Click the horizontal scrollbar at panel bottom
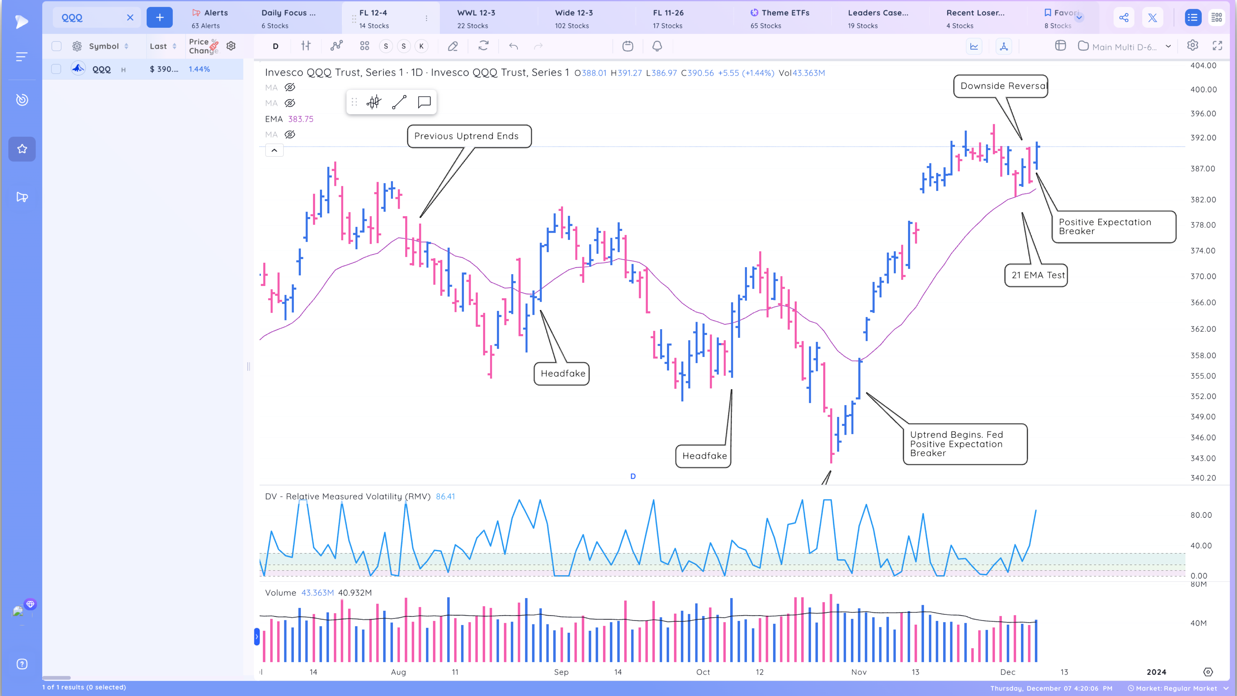Image resolution: width=1237 pixels, height=696 pixels. [56, 678]
